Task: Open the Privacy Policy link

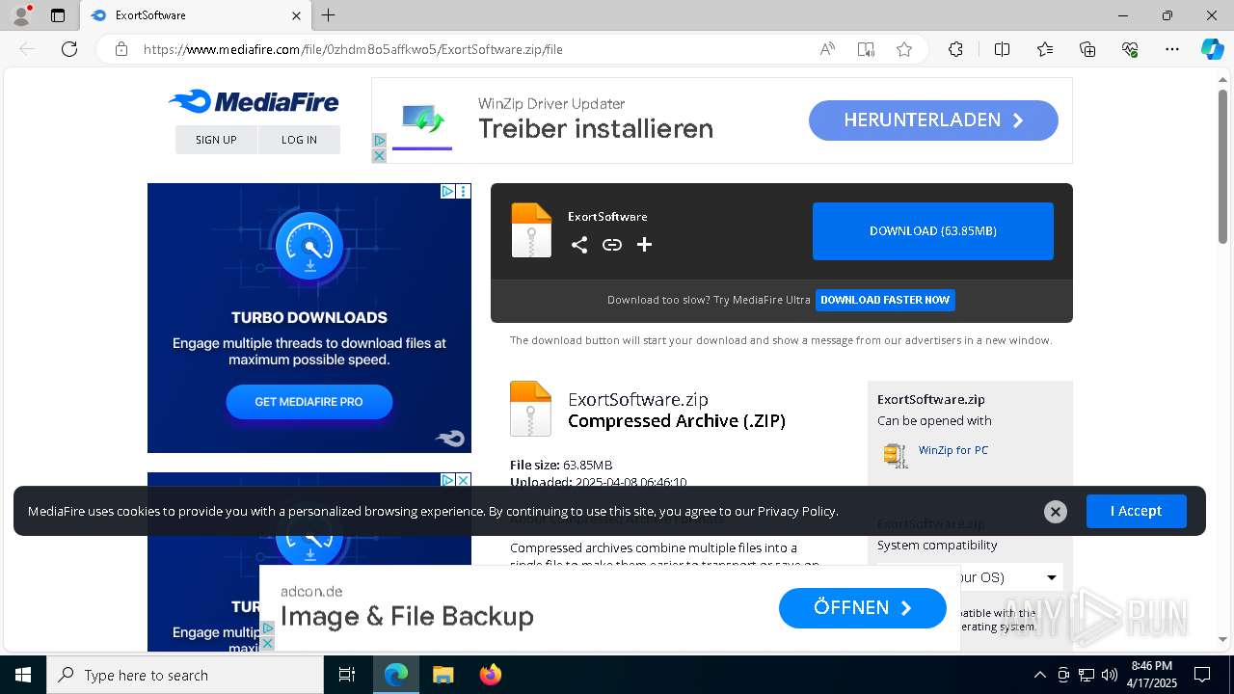Action: tap(796, 511)
